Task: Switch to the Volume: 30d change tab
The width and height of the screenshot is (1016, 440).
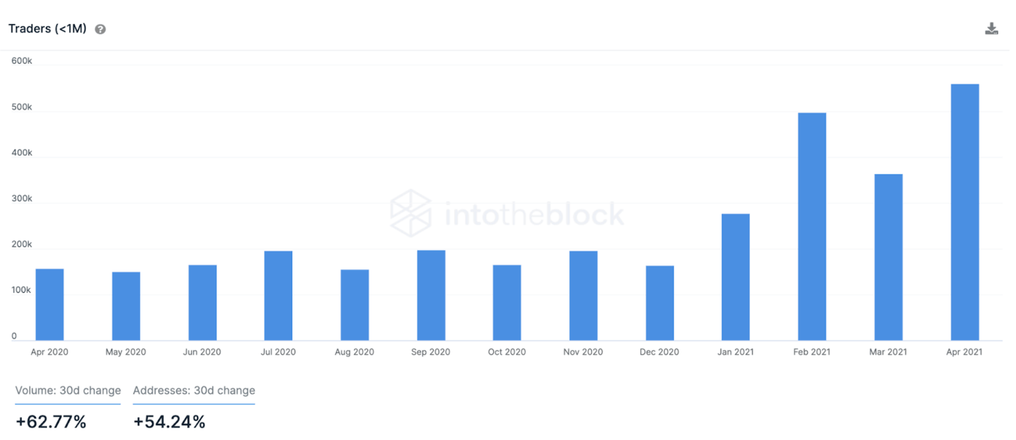Action: tap(67, 390)
